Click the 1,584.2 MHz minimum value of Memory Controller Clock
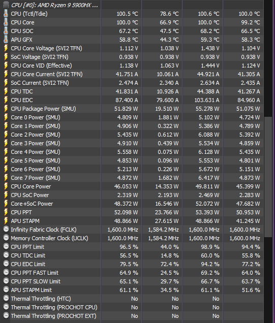This screenshot has height=323, width=275. [163, 238]
